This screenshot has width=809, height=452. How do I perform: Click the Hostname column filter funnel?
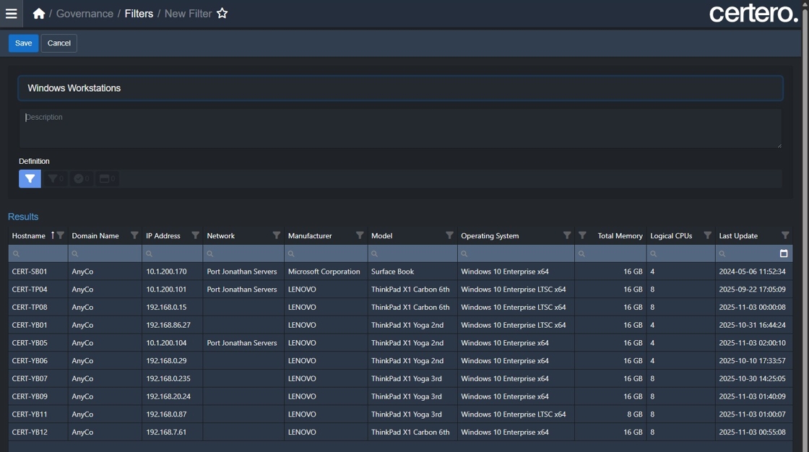click(61, 235)
